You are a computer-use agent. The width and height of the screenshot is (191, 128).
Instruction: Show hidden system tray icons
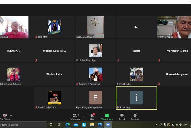[x=157, y=125]
